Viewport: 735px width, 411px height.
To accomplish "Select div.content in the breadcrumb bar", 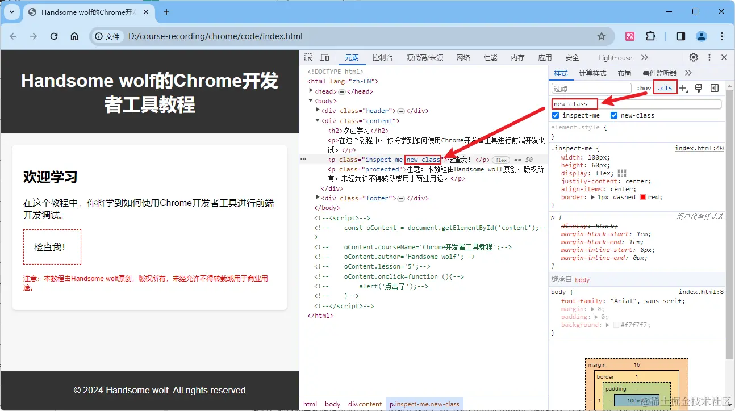I will tap(365, 404).
